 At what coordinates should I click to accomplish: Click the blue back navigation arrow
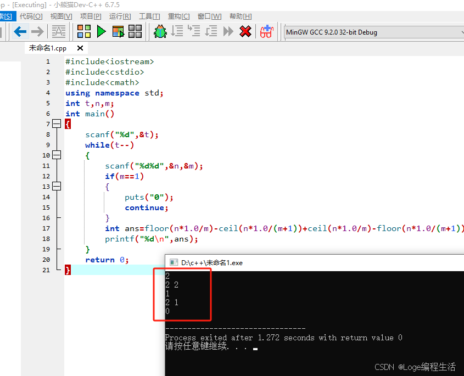[x=20, y=32]
